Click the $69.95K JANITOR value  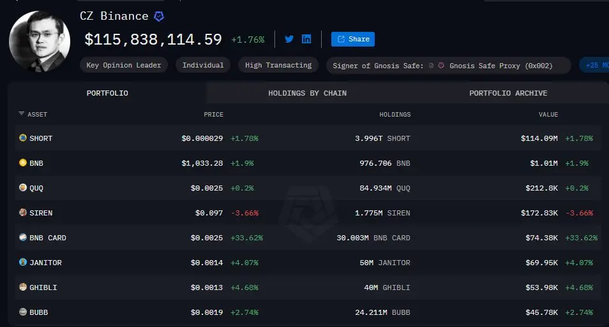(x=541, y=263)
